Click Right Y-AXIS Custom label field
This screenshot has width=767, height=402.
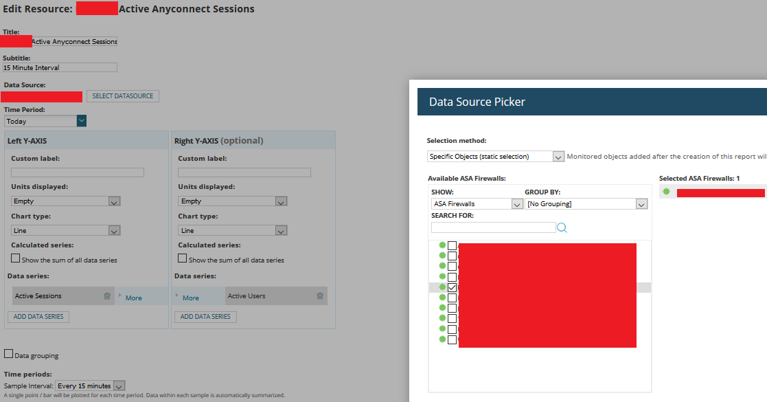(x=244, y=172)
